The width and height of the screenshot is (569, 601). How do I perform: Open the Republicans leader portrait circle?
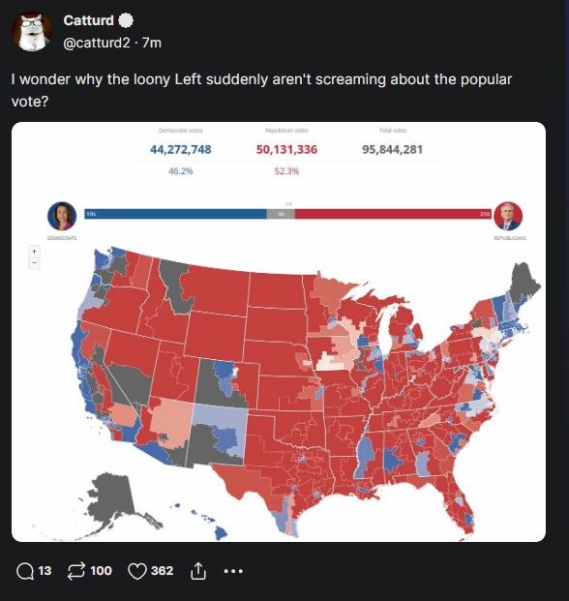pos(508,216)
